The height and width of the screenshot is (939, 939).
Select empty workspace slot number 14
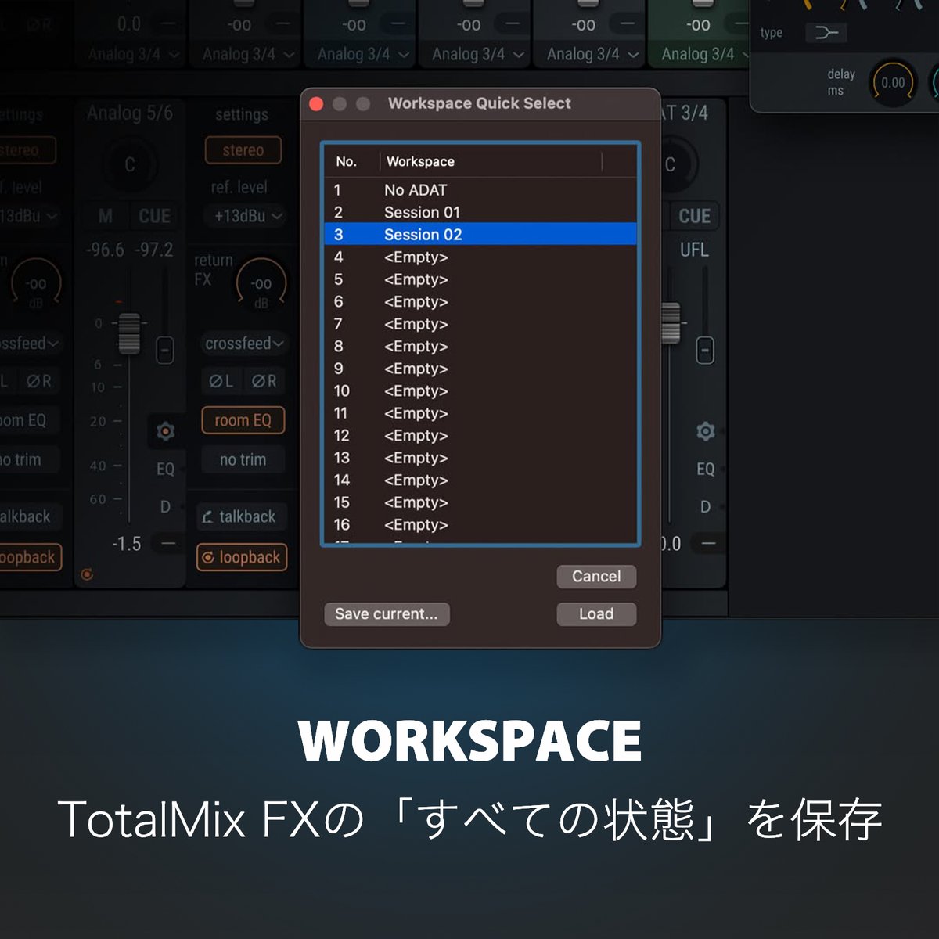[x=480, y=480]
